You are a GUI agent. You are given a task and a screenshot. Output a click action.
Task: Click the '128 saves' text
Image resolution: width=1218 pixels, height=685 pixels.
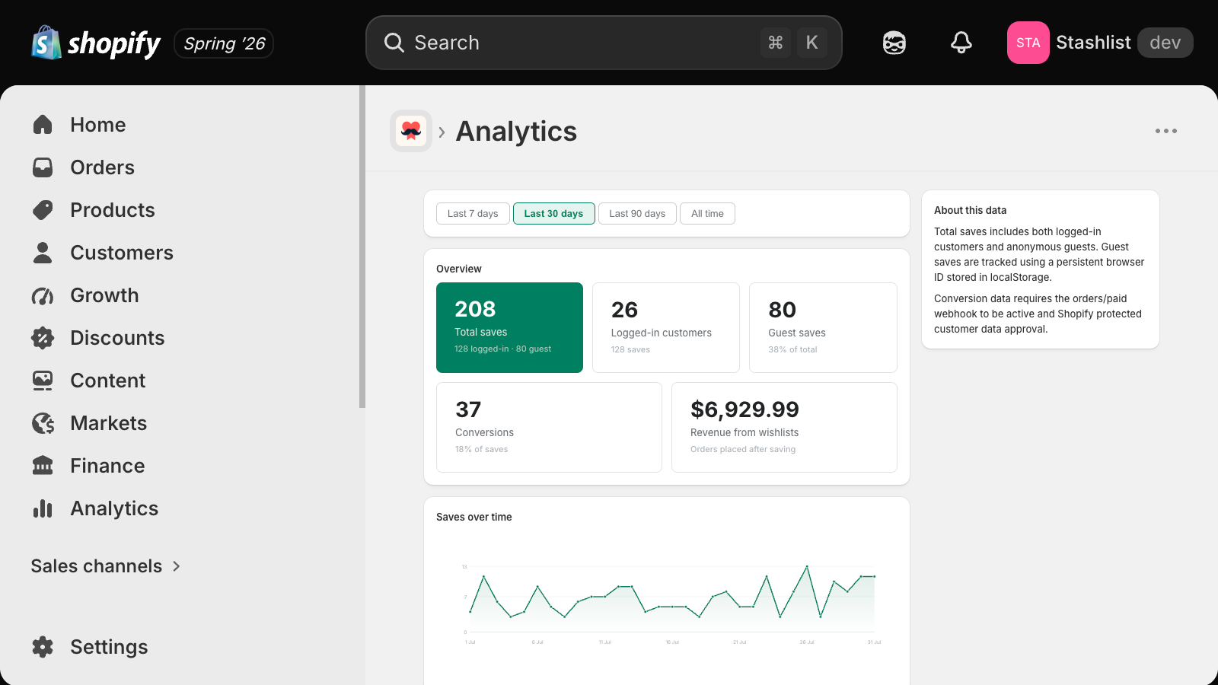point(630,349)
